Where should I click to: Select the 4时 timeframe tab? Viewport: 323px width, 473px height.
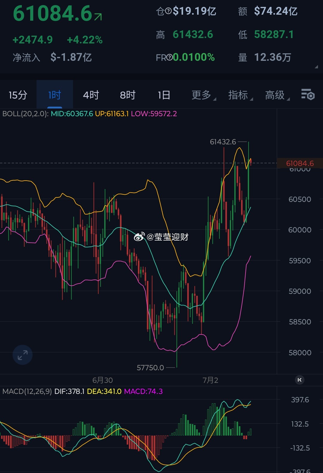click(x=91, y=95)
